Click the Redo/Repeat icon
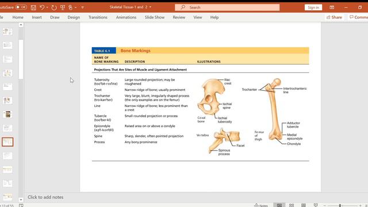Image resolution: width=368 pixels, height=207 pixels. coord(54,7)
